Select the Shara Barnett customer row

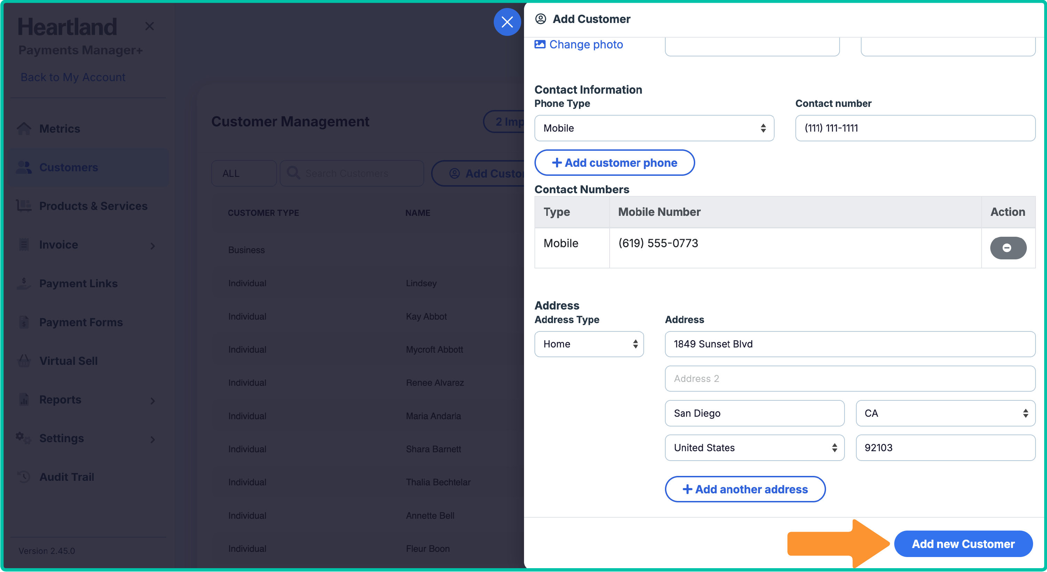(x=368, y=449)
